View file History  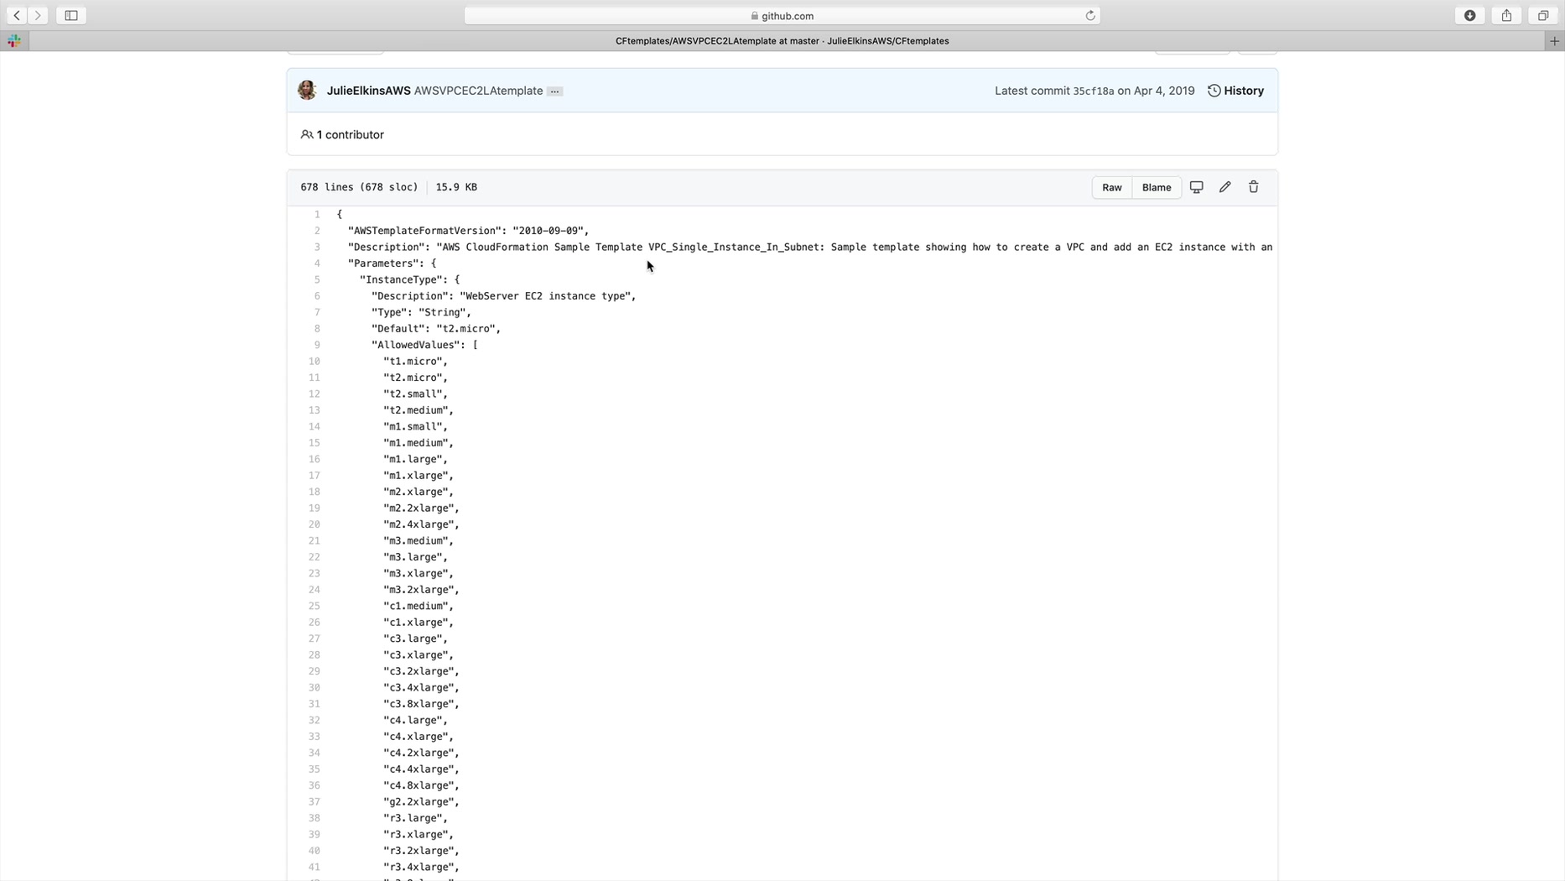[1235, 91]
